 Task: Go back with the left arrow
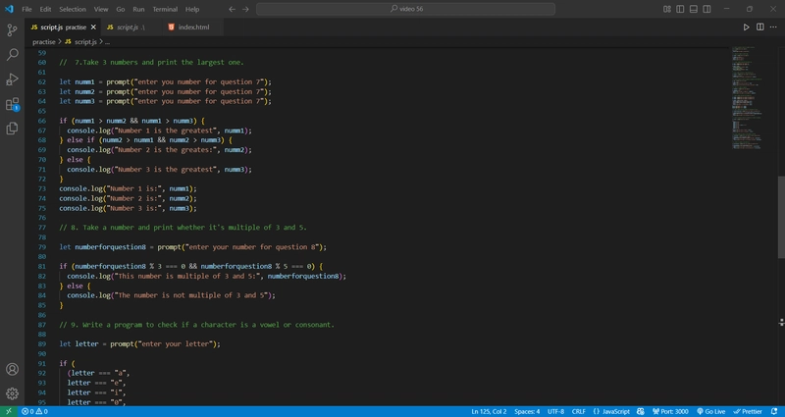(232, 9)
